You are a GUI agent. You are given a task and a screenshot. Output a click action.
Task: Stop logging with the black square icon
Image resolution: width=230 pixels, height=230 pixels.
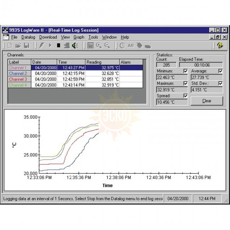pos(58,46)
